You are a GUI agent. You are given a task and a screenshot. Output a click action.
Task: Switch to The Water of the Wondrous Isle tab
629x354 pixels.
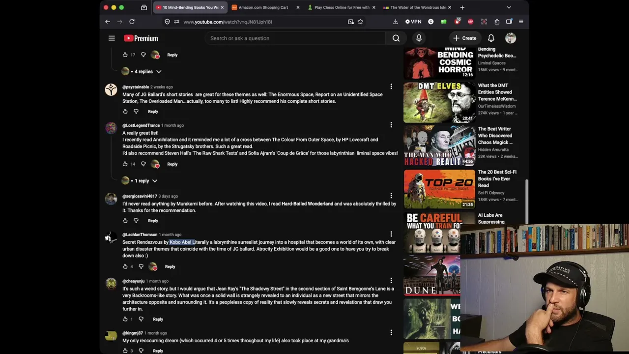coord(417,7)
